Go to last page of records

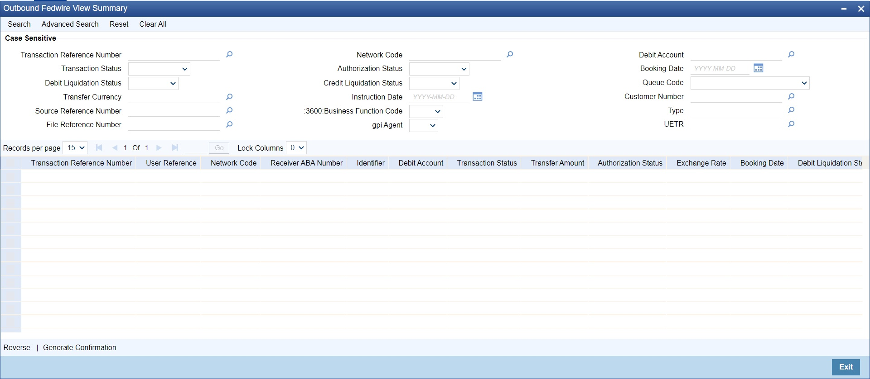coord(175,148)
